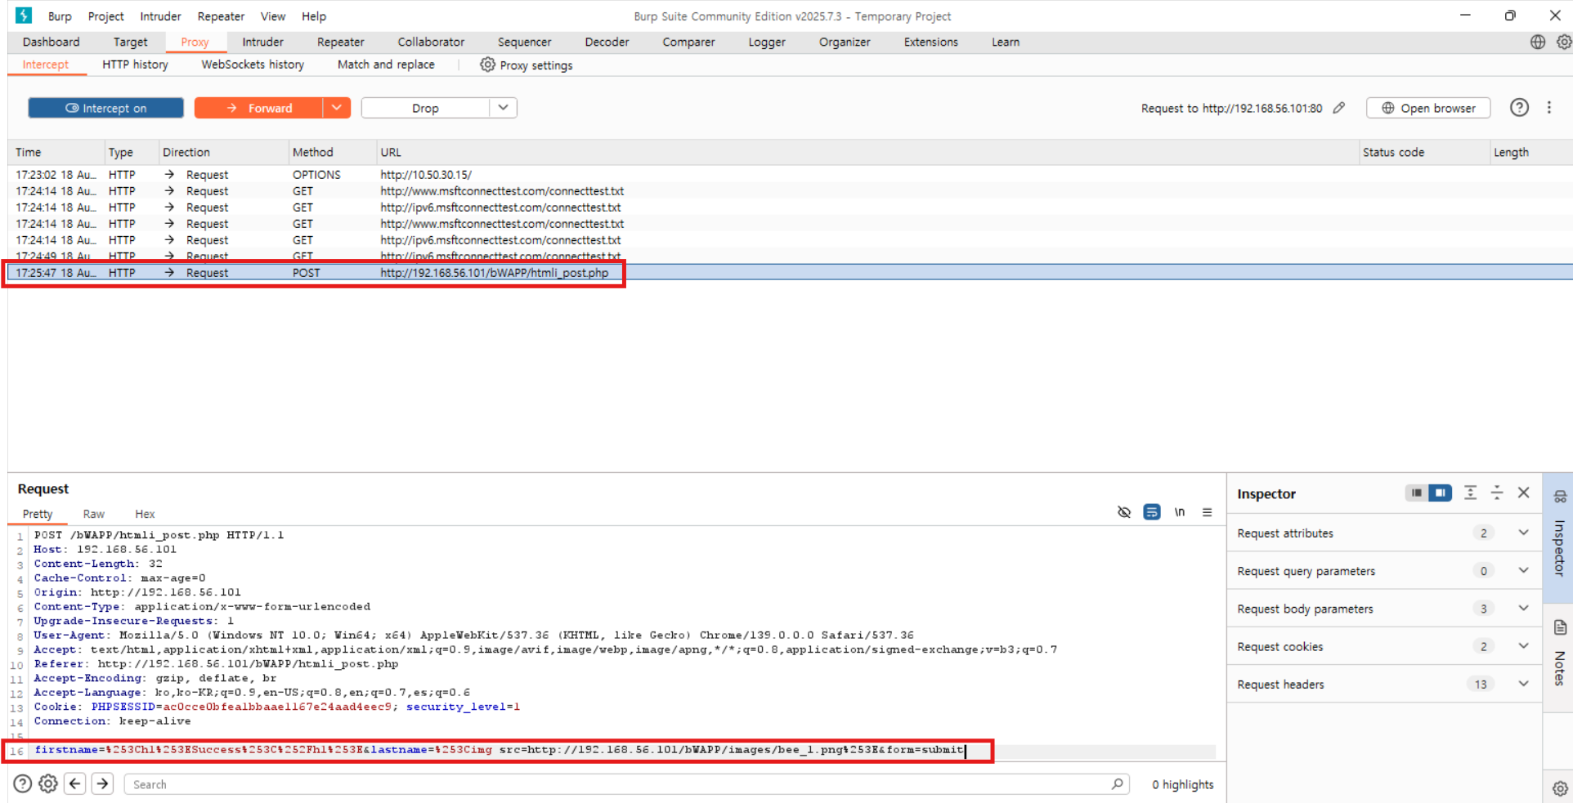Open the request editor hamburger menu

tap(1207, 512)
